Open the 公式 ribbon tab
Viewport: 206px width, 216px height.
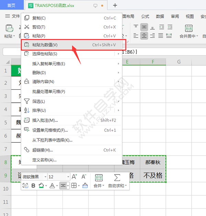145,16
